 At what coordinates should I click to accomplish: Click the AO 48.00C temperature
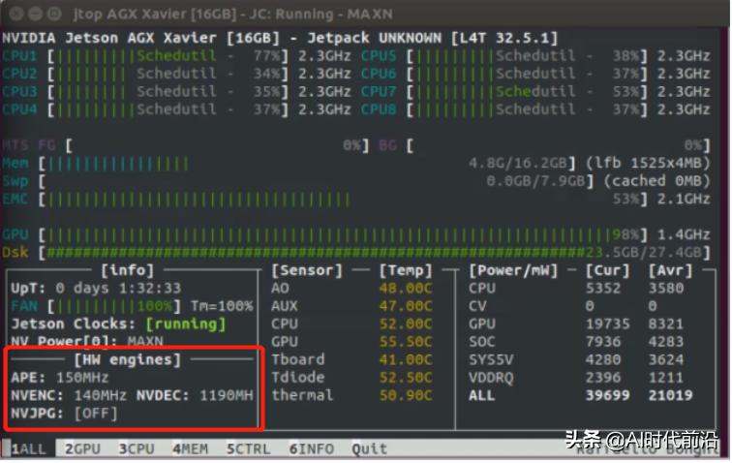[405, 289]
